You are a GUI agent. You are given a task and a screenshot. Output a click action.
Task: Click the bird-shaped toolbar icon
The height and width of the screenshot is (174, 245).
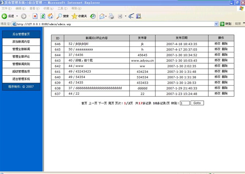[131, 16]
